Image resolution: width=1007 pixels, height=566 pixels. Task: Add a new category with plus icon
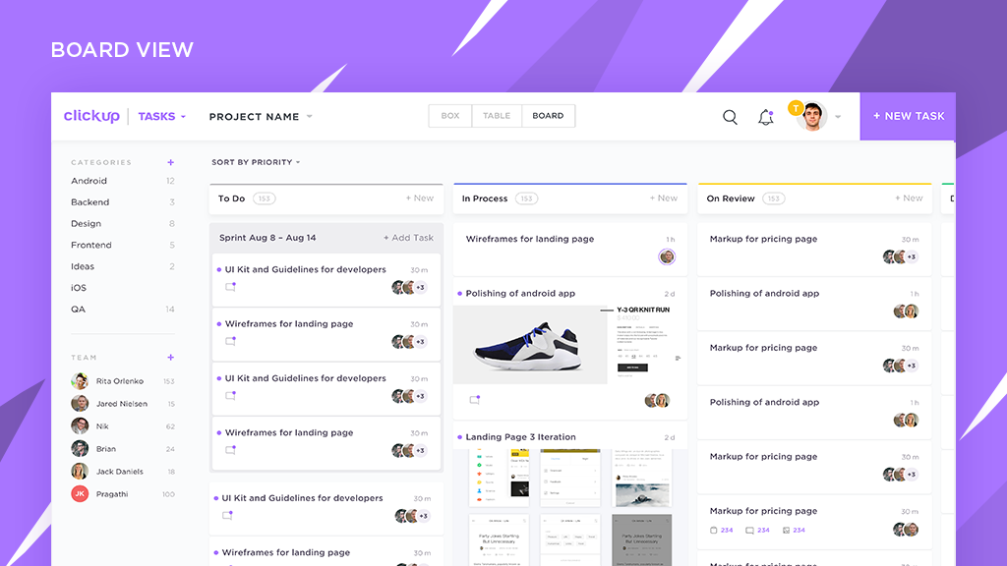(x=170, y=162)
